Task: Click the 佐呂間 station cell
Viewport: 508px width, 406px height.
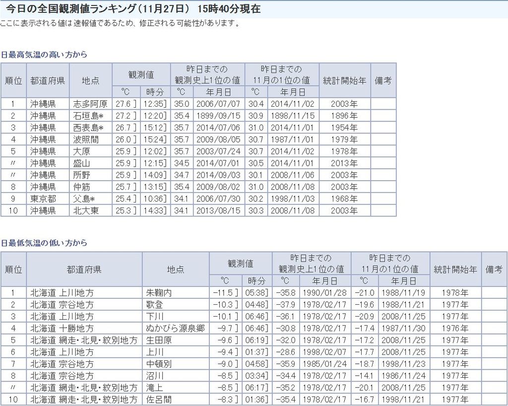Action: coord(176,400)
